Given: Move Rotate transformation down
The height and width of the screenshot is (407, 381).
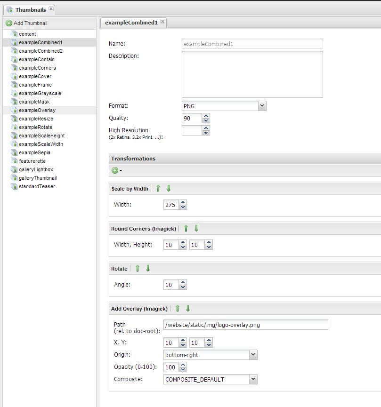Looking at the screenshot, I should [148, 269].
